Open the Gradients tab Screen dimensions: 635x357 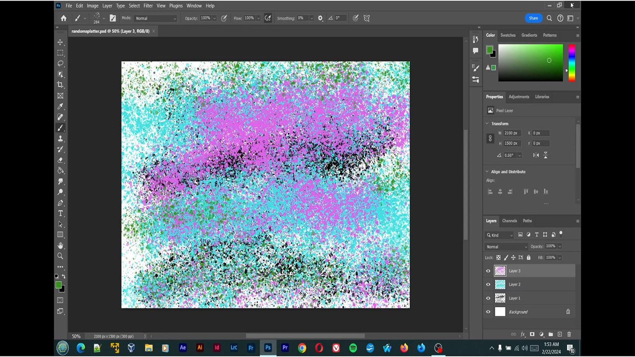point(529,35)
